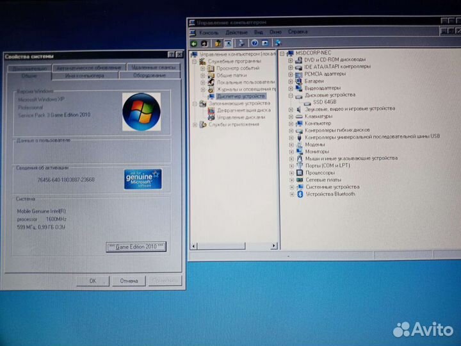
Task: Click the Back arrow toolbar icon
Action: (x=195, y=43)
